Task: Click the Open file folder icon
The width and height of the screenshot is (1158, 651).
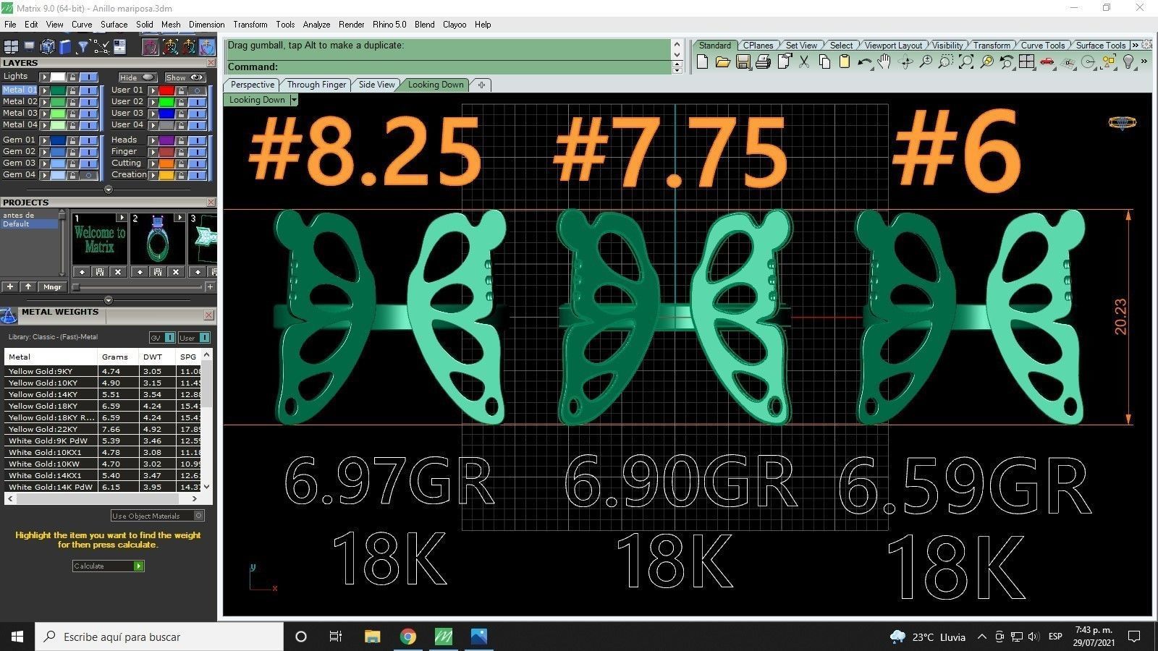Action: tap(722, 62)
